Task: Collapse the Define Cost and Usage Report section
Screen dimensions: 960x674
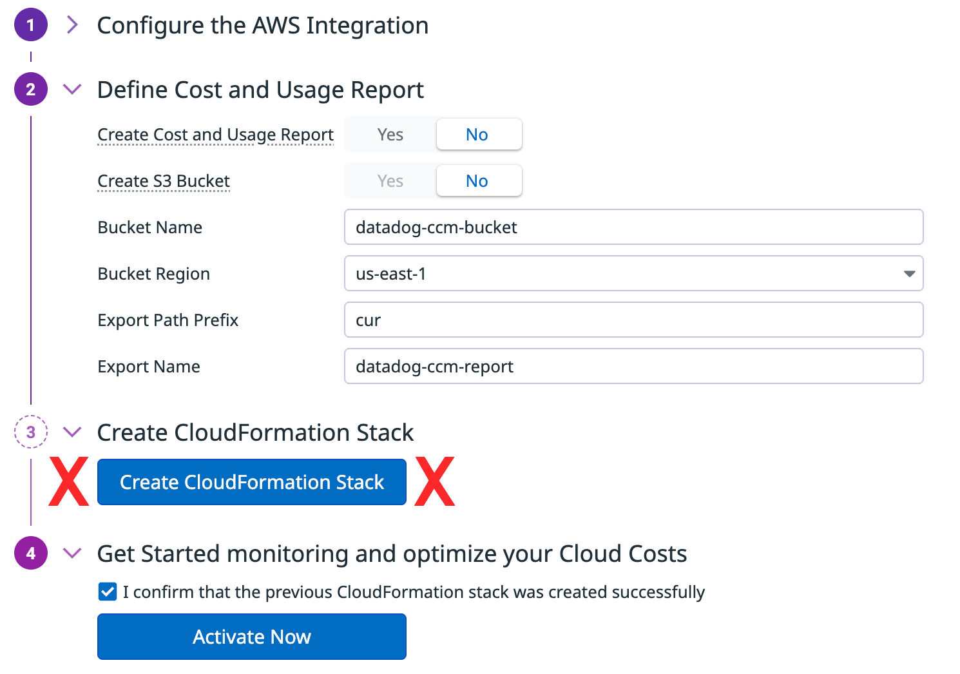Action: [72, 90]
